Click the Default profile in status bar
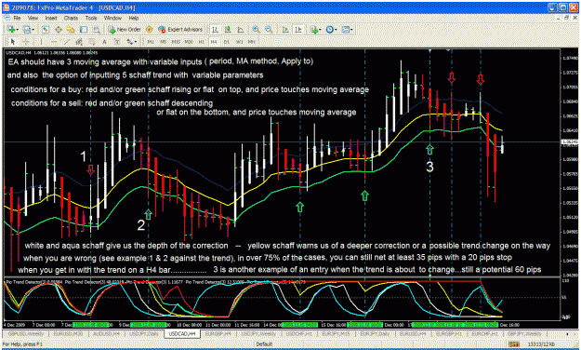 [x=264, y=344]
